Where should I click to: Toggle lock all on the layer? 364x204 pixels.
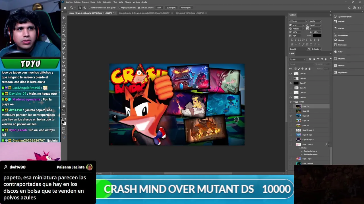(x=309, y=69)
